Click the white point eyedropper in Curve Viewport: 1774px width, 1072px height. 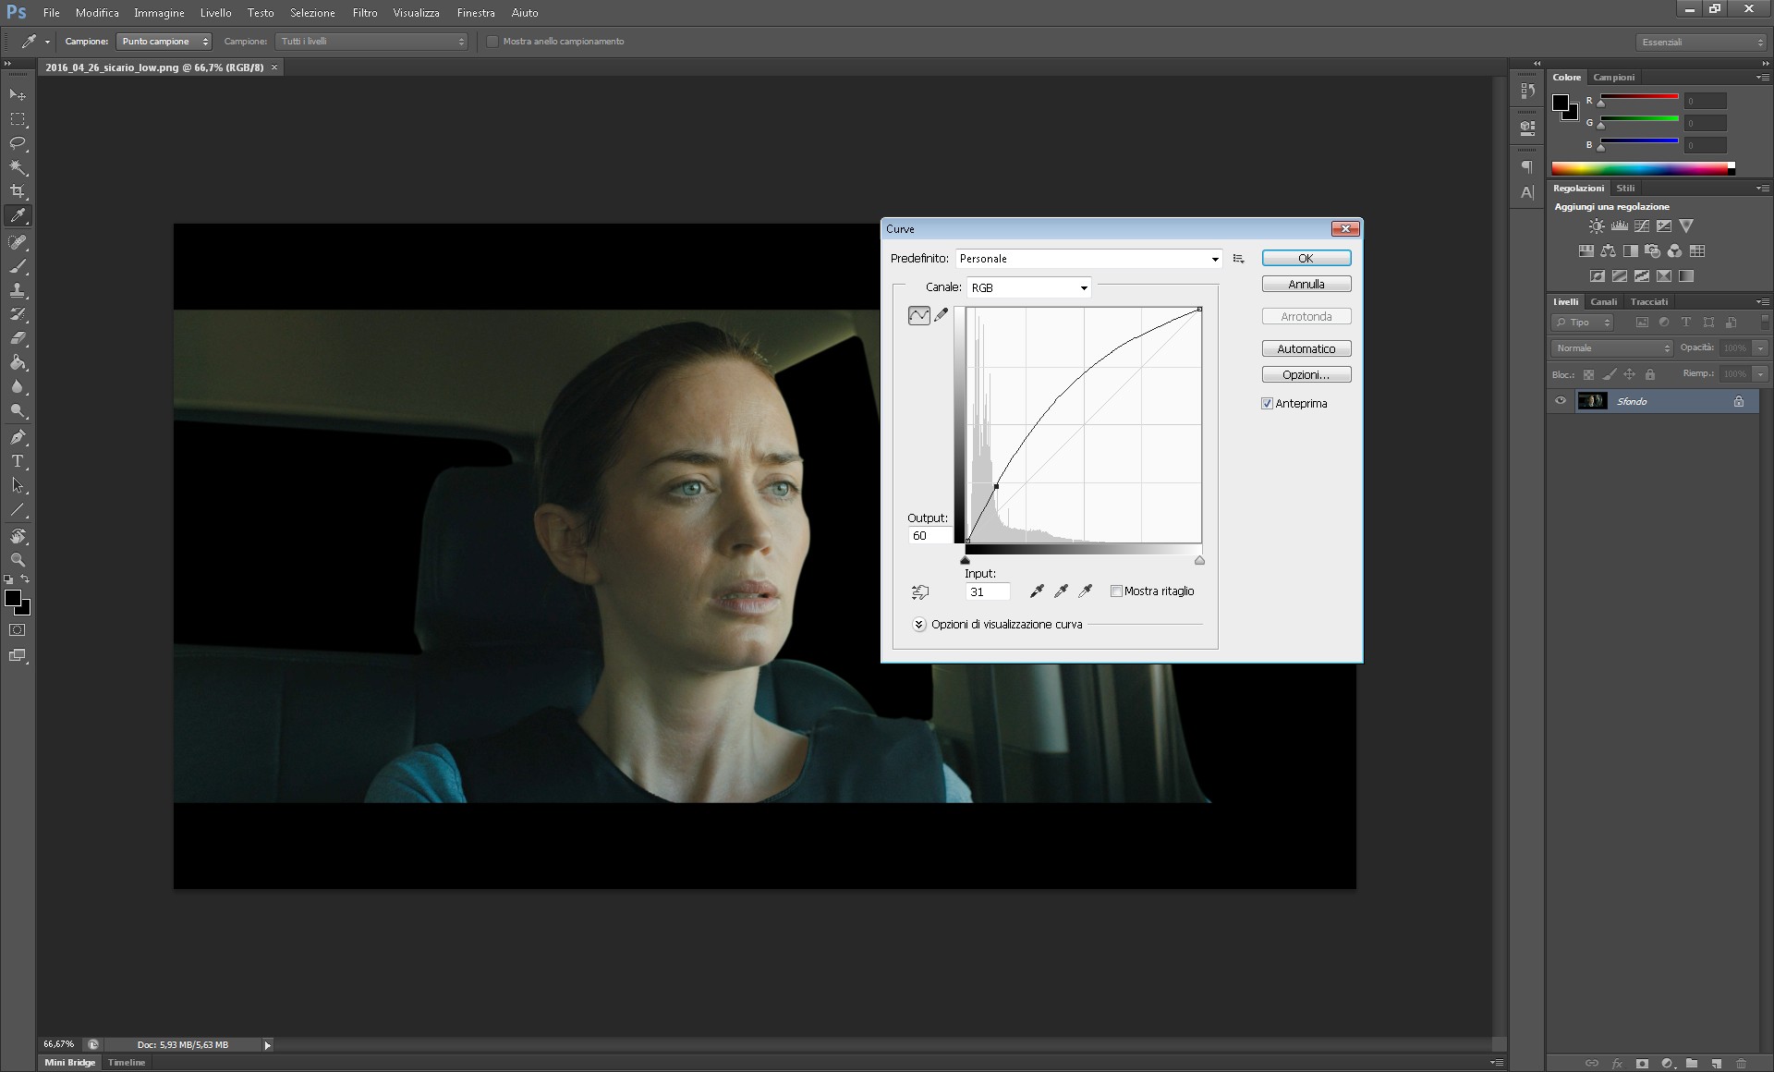[1086, 591]
